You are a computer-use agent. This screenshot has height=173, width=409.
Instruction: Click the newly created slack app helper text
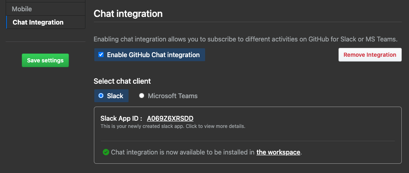coord(172,126)
